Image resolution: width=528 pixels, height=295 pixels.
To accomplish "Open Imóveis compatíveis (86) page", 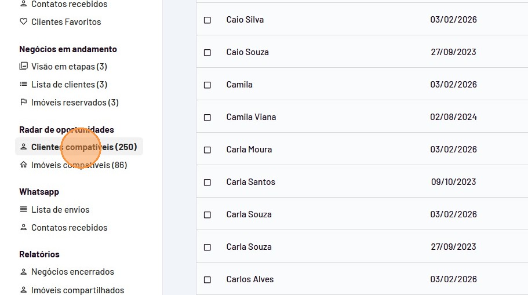I will tap(79, 165).
